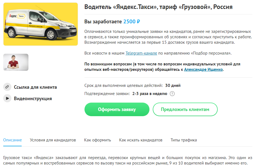Click the play icon for video instruction
254x168 pixels.
(x=7, y=98)
